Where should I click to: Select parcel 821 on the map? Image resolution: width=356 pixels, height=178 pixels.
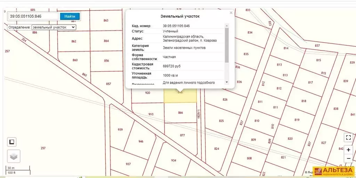[283, 157]
